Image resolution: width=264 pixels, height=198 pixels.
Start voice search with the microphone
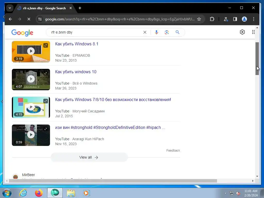click(156, 32)
